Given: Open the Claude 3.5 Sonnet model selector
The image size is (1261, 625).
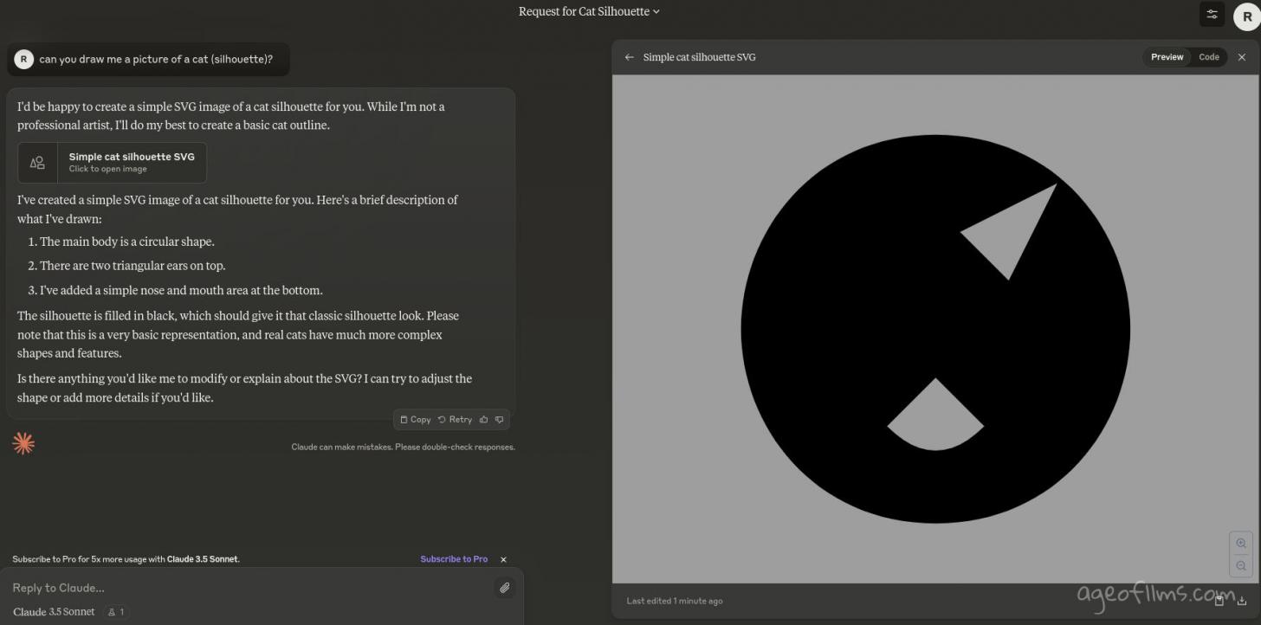Looking at the screenshot, I should [54, 612].
